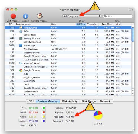Screen dimensions: 138x134
Task: Open the blue Inspect info icon
Action: coord(26,16)
